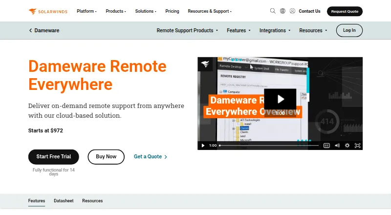Click the Request Quote button
The image size is (391, 215).
point(345,11)
